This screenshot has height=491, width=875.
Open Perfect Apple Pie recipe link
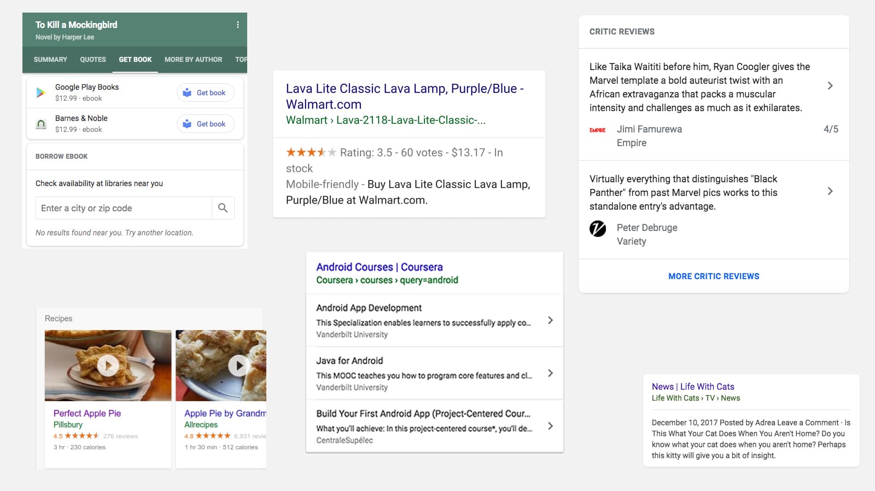(x=87, y=413)
